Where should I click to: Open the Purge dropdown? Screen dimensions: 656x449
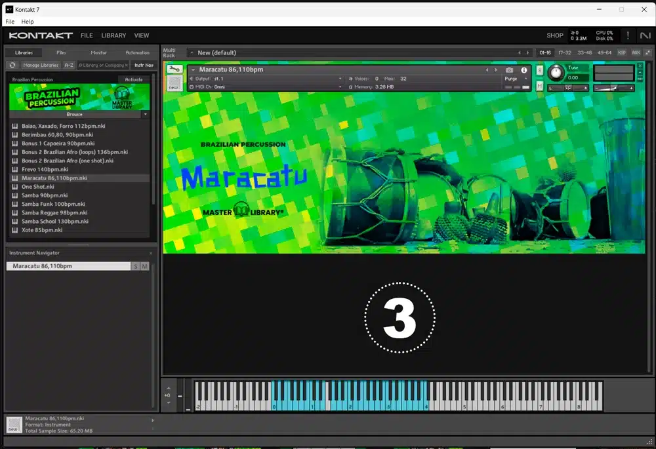click(526, 79)
